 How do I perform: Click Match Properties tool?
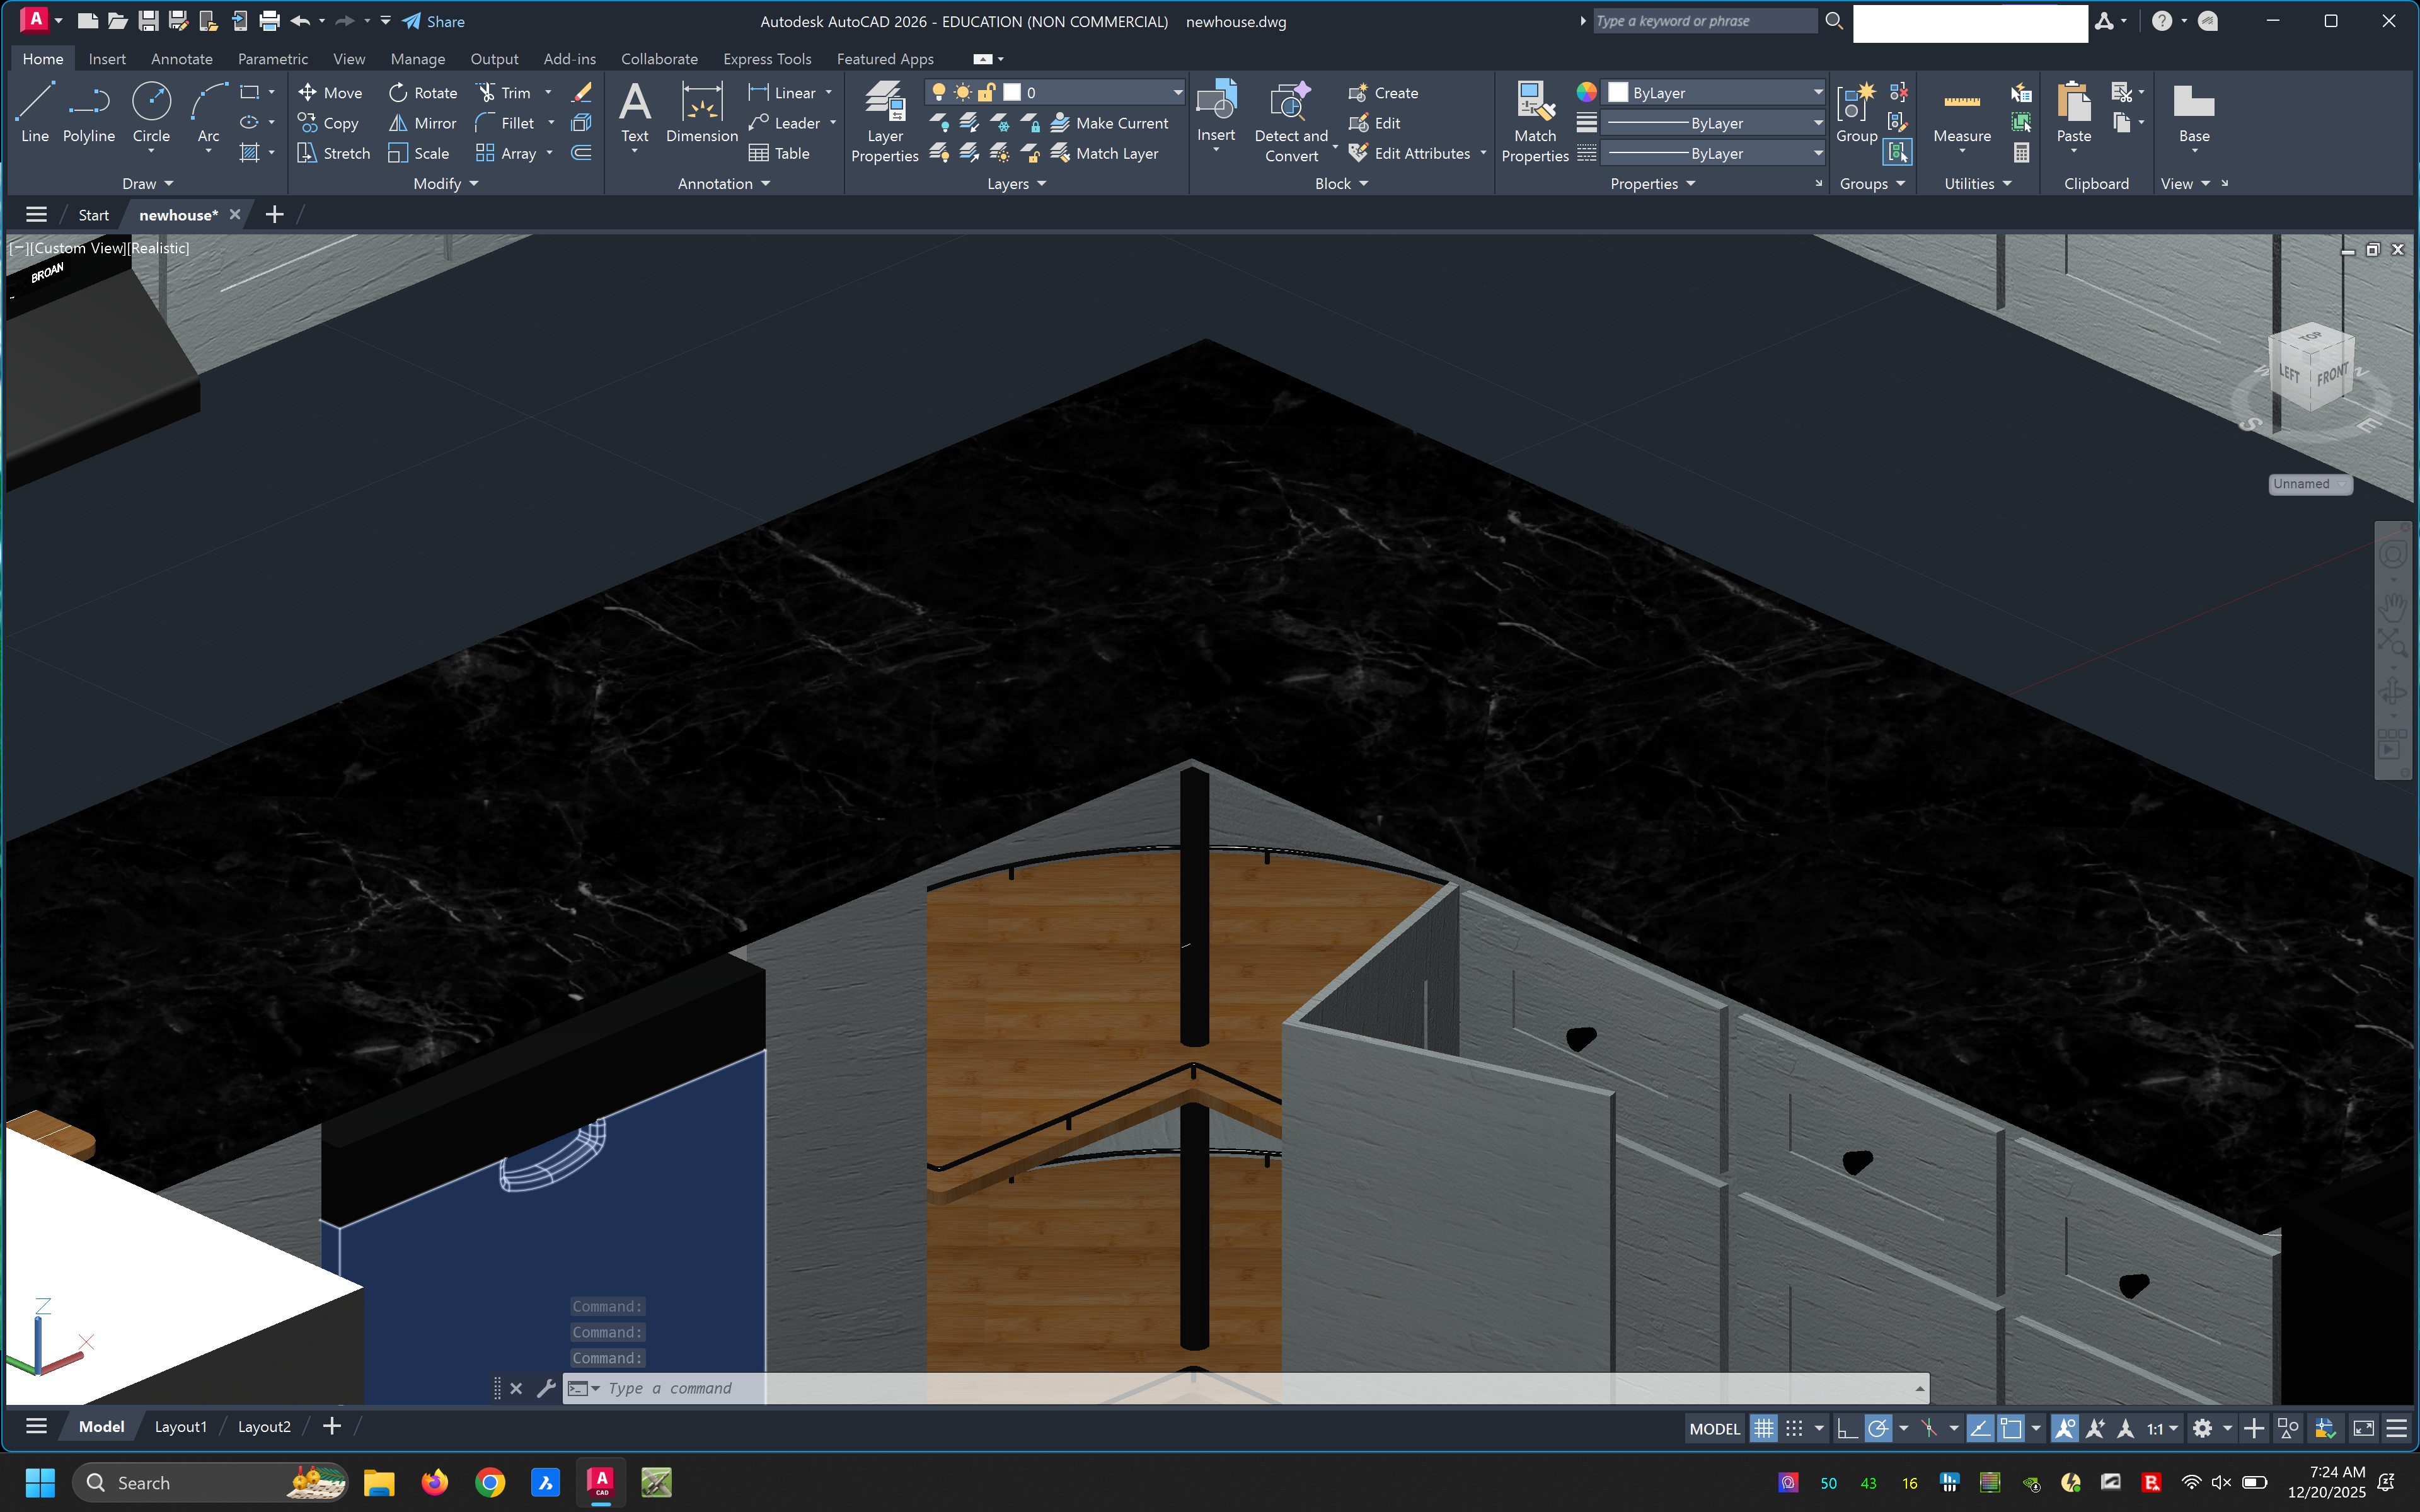click(x=1535, y=121)
